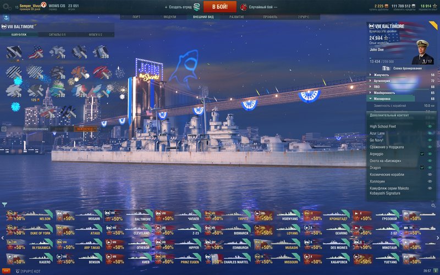Switch to the Модули tab
Screen dimensions: 440x275
click(x=170, y=17)
